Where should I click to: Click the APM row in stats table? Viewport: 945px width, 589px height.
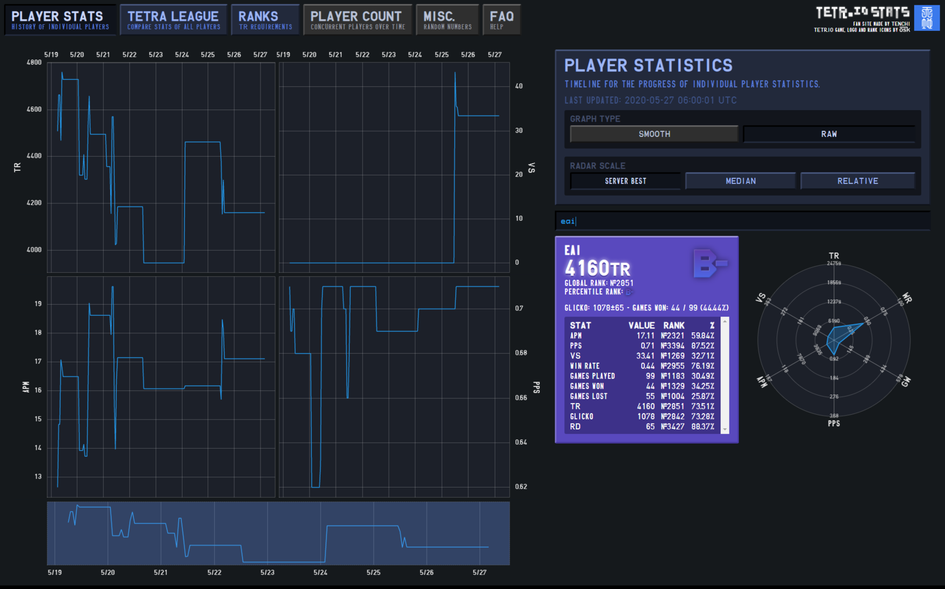642,336
